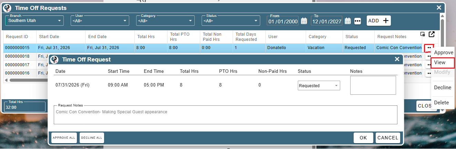Change the Requested status dropdown

point(319,85)
